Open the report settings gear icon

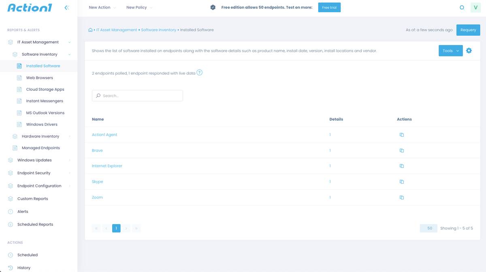[469, 51]
